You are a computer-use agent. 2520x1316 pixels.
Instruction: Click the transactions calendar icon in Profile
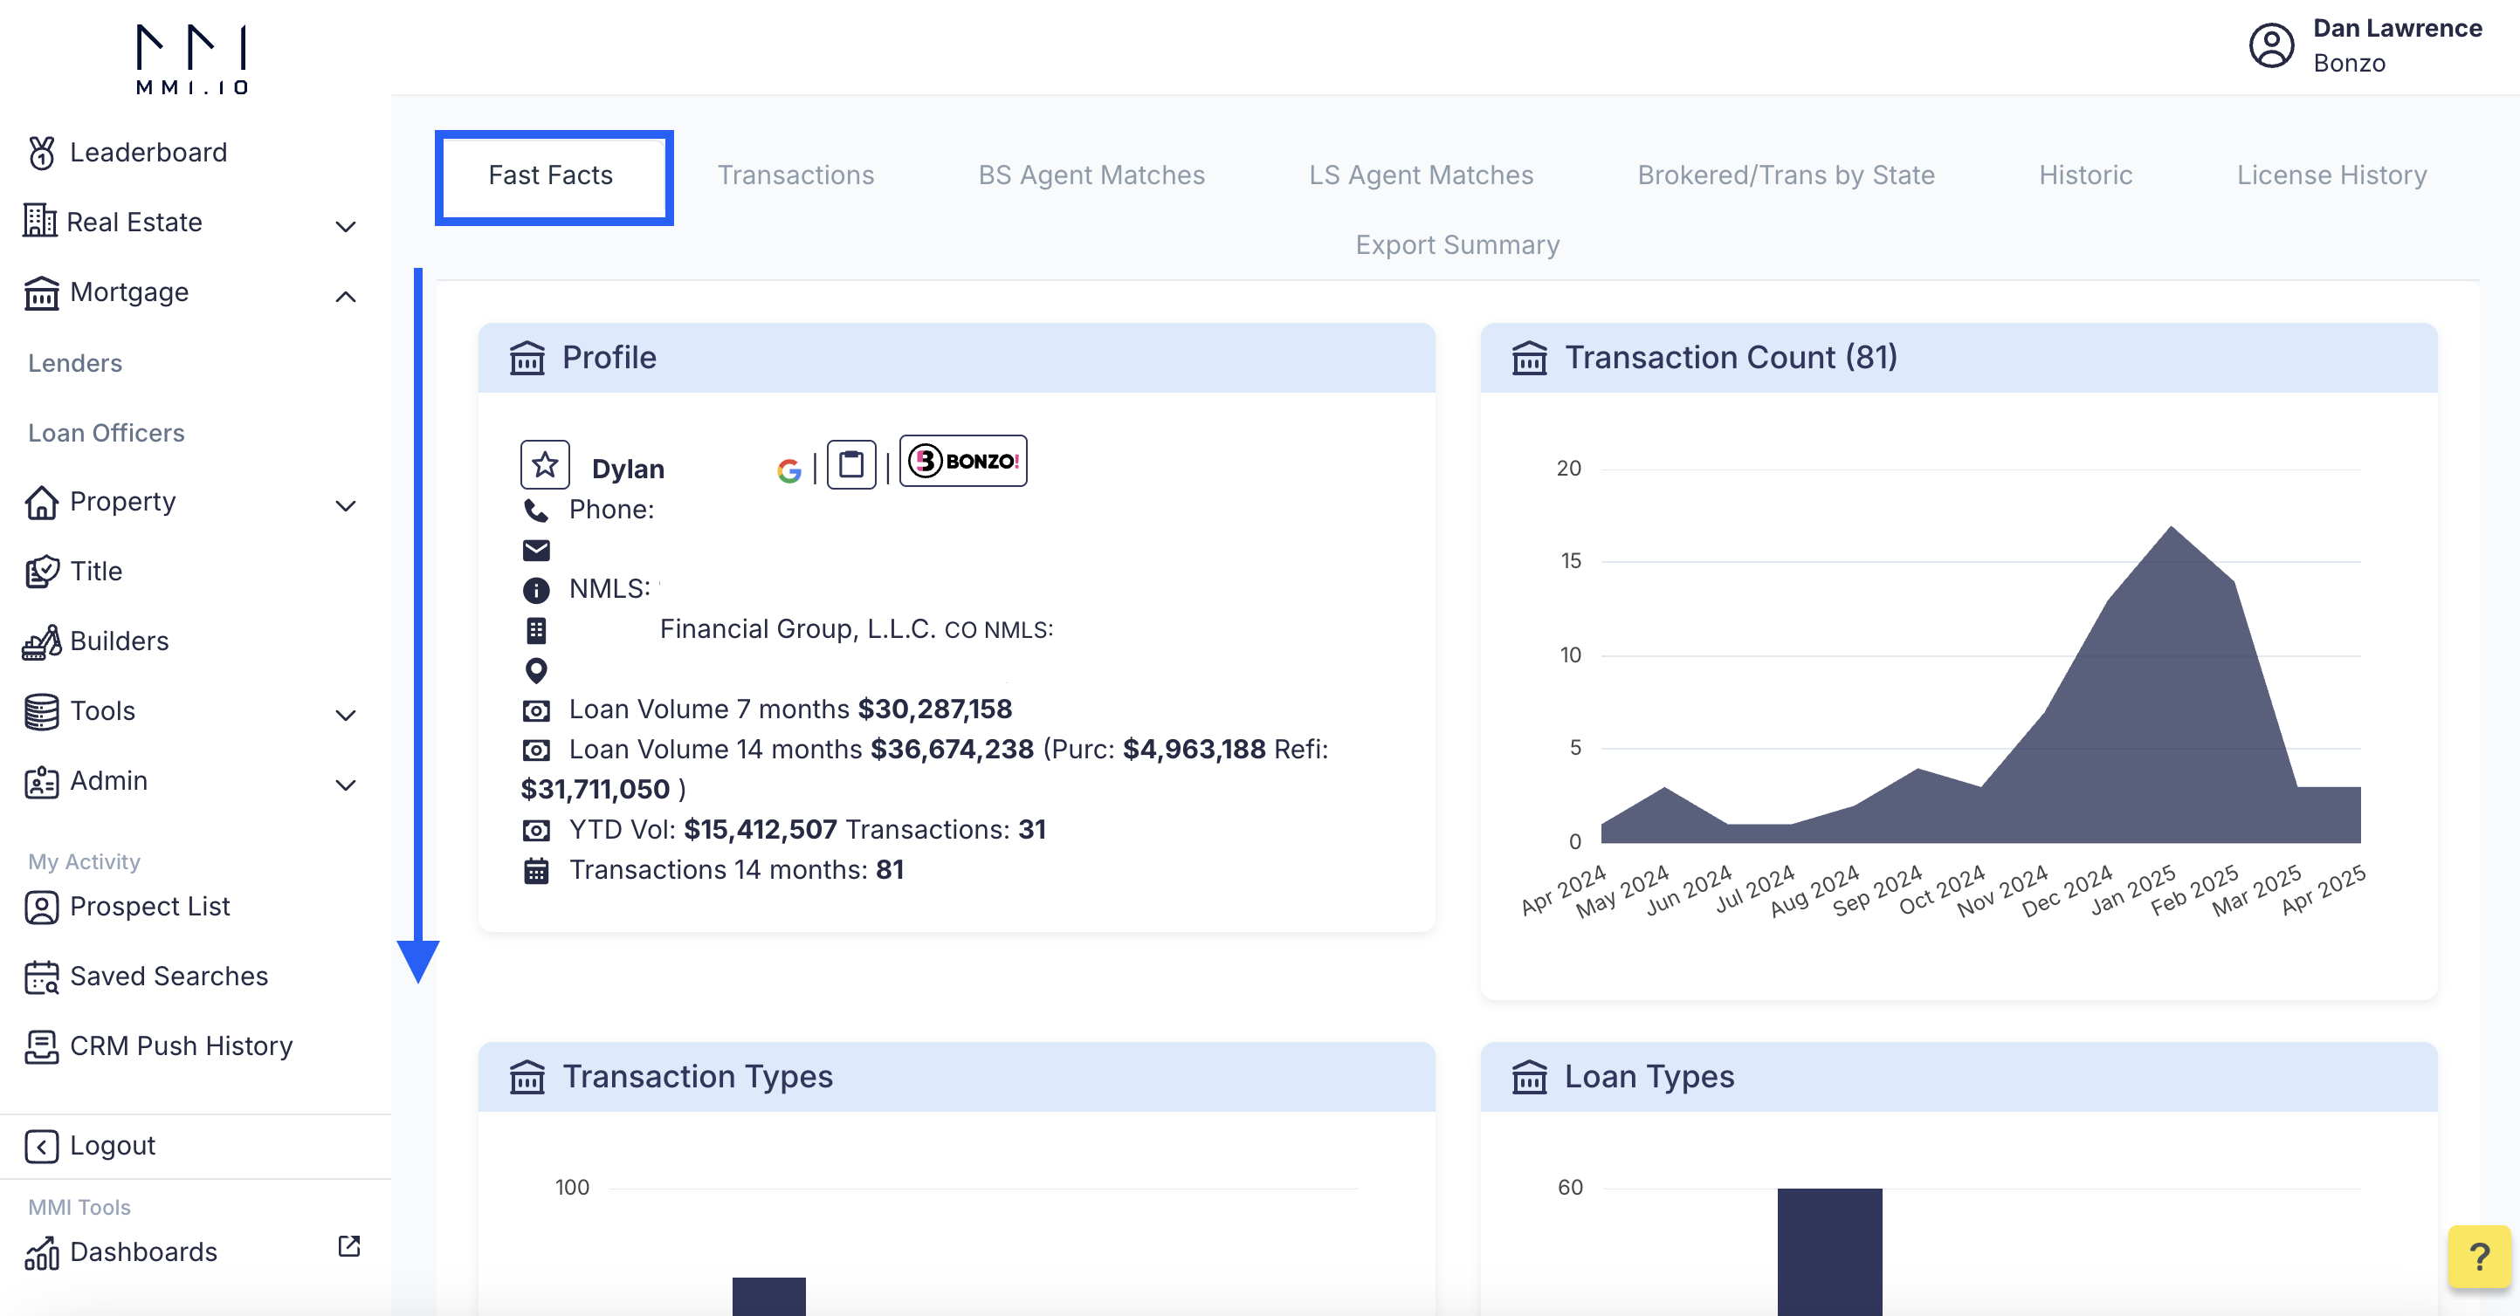pyautogui.click(x=536, y=871)
